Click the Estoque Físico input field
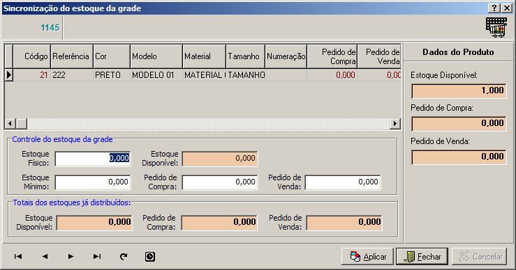This screenshot has width=516, height=270. coord(93,159)
